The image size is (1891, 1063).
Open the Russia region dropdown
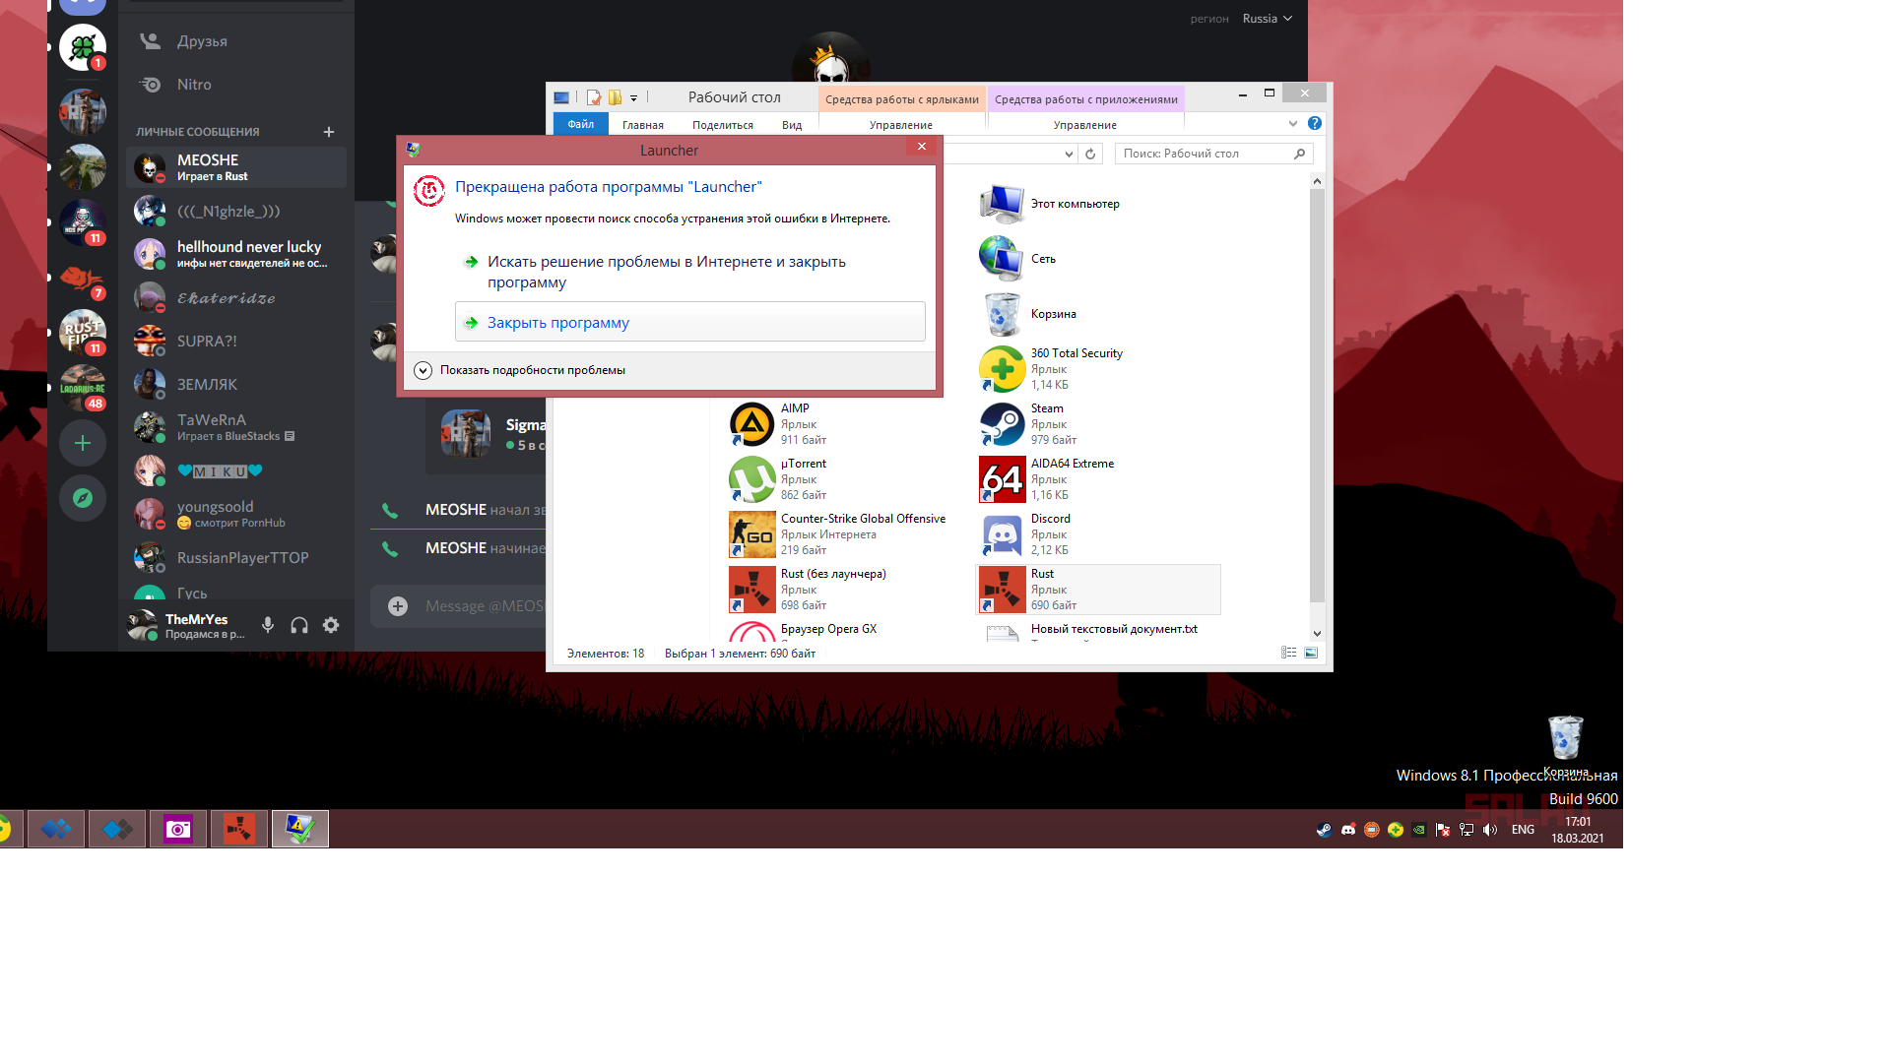pyautogui.click(x=1267, y=19)
